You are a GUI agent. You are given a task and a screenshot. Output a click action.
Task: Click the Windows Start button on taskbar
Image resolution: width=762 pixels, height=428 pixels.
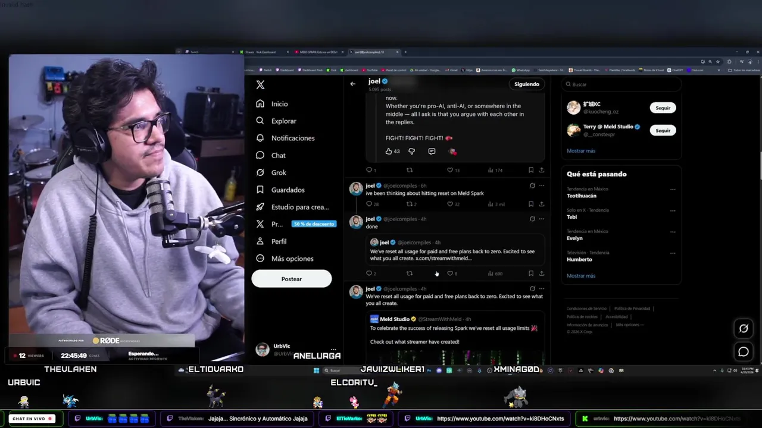pos(316,370)
